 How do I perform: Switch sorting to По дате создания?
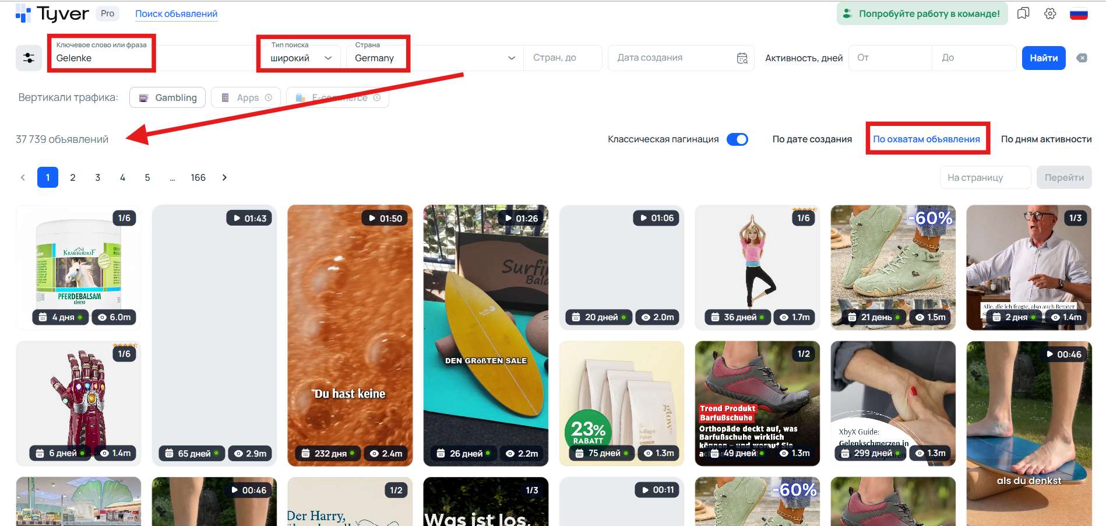(x=812, y=139)
